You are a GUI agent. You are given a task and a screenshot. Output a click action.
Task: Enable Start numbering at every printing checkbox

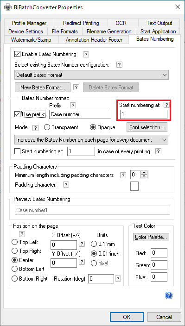pyautogui.click(x=17, y=151)
